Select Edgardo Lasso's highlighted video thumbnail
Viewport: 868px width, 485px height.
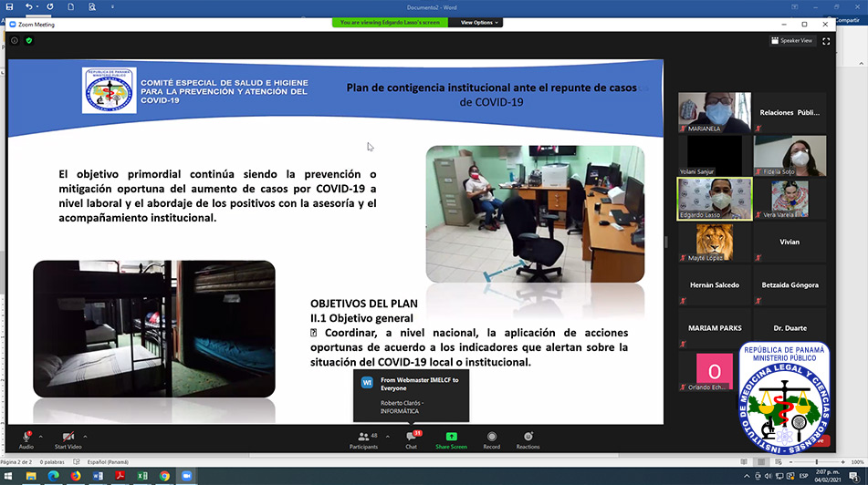point(715,199)
